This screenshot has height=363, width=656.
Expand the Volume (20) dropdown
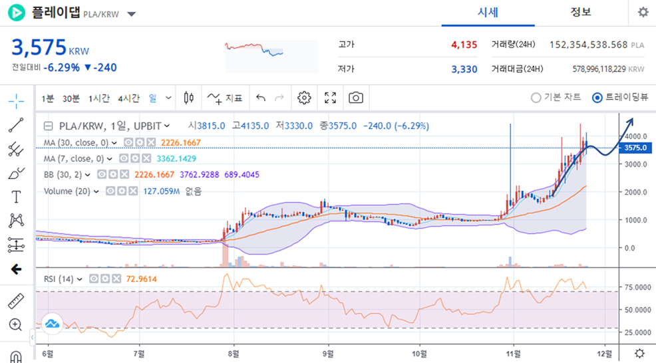[96, 191]
